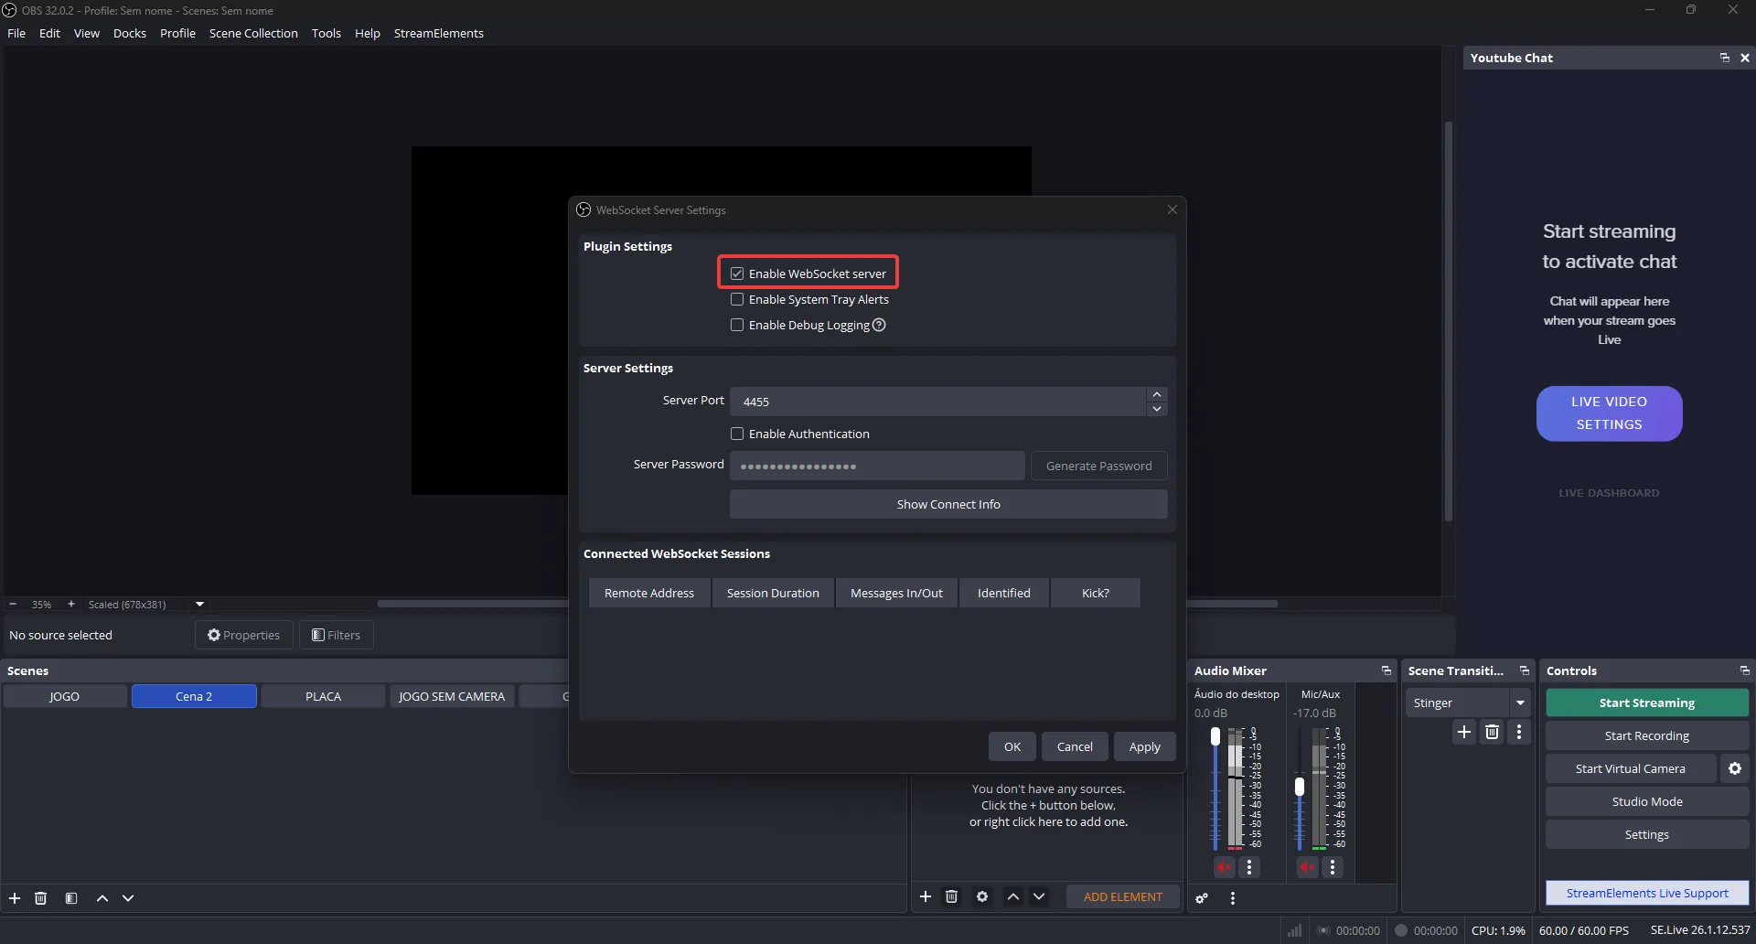Enable System Tray Alerts
Viewport: 1756px width, 944px height.
pos(737,299)
